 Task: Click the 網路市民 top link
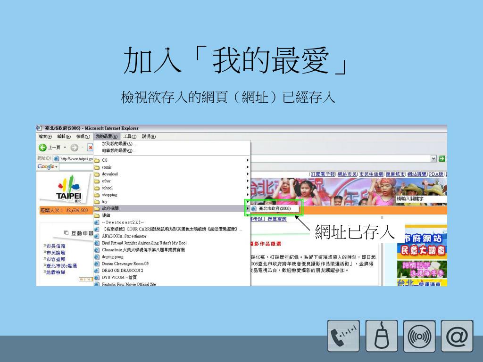(x=347, y=174)
